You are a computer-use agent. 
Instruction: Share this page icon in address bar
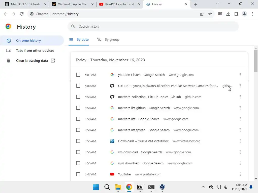(202, 14)
